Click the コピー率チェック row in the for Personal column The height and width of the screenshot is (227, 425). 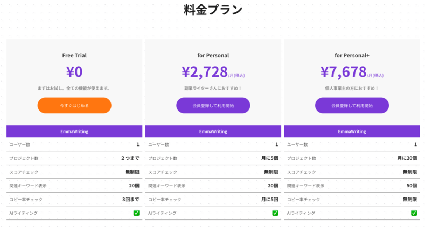pos(164,199)
